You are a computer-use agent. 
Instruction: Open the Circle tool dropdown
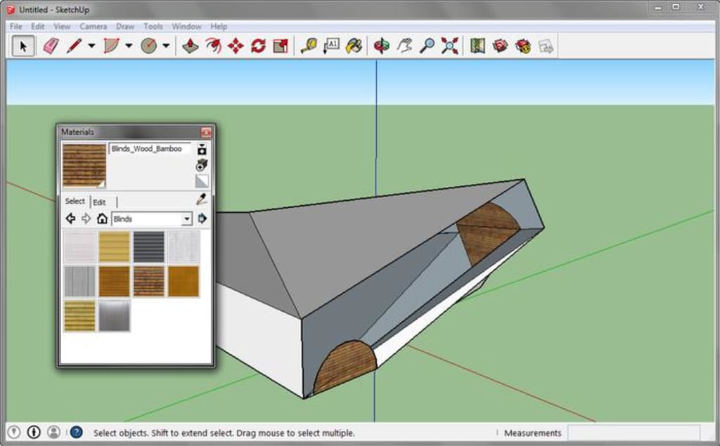165,46
